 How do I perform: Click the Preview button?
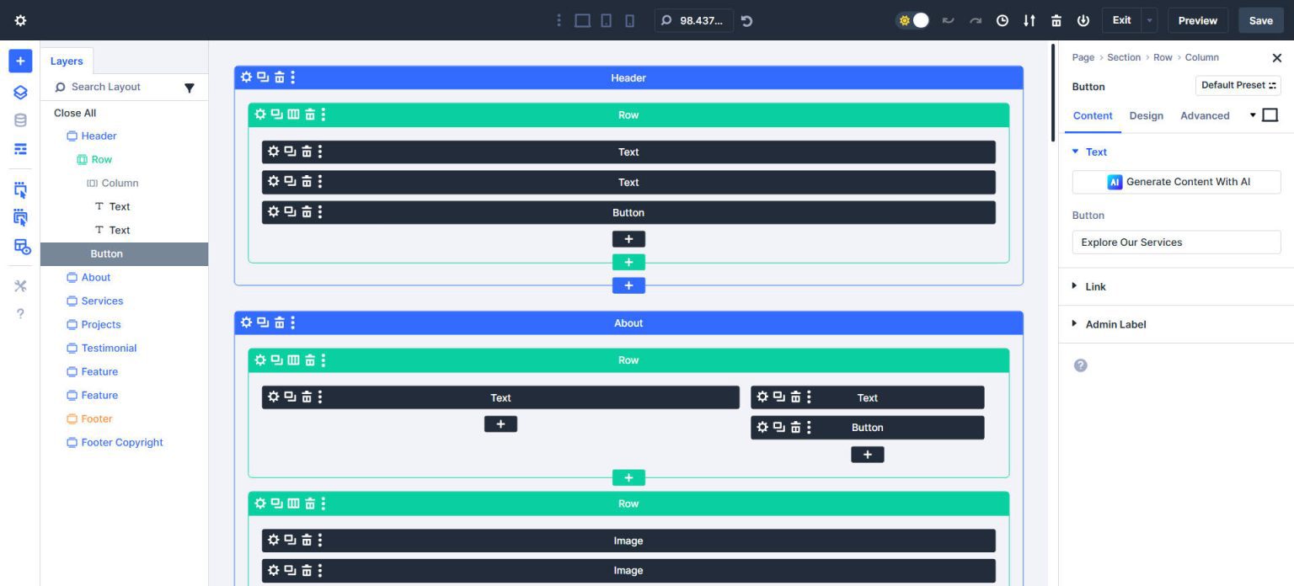tap(1197, 20)
